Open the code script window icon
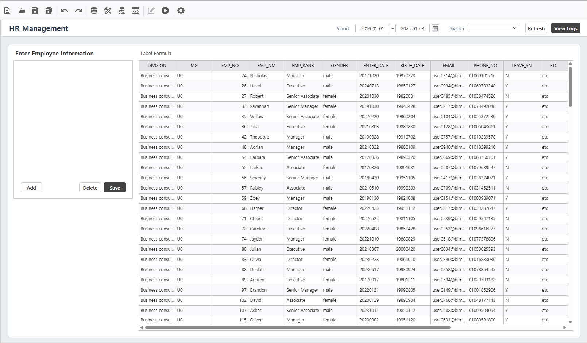 click(136, 11)
